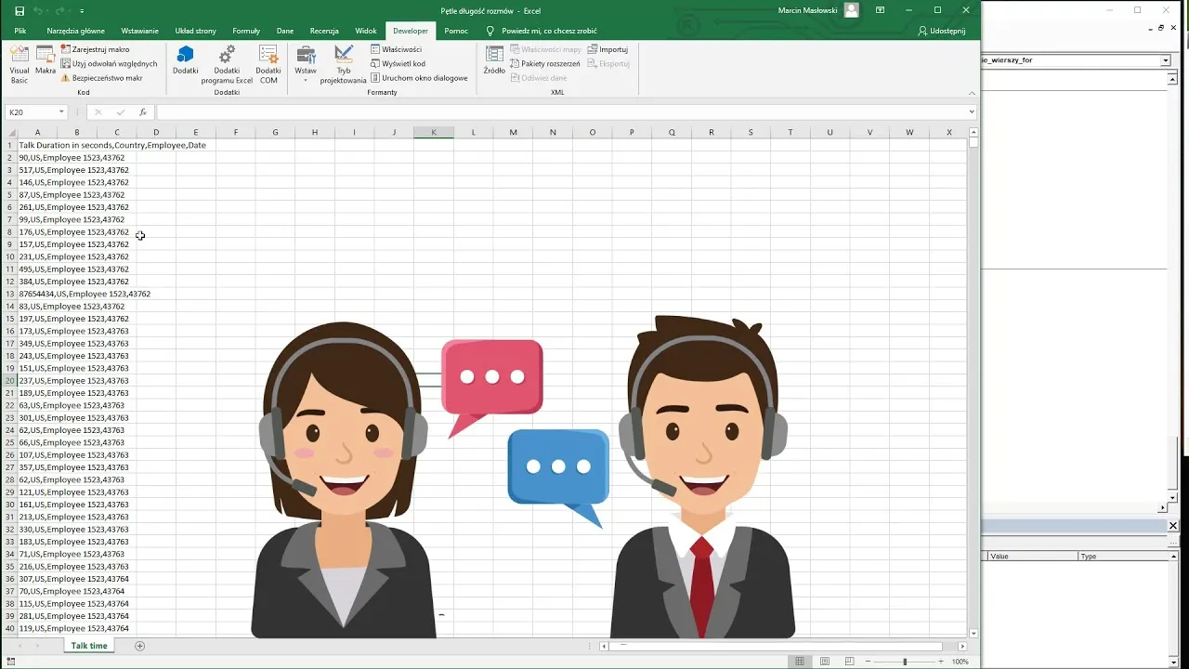Viewport: 1189px width, 669px height.
Task: Switch to the Układ strony tab
Action: tap(195, 31)
